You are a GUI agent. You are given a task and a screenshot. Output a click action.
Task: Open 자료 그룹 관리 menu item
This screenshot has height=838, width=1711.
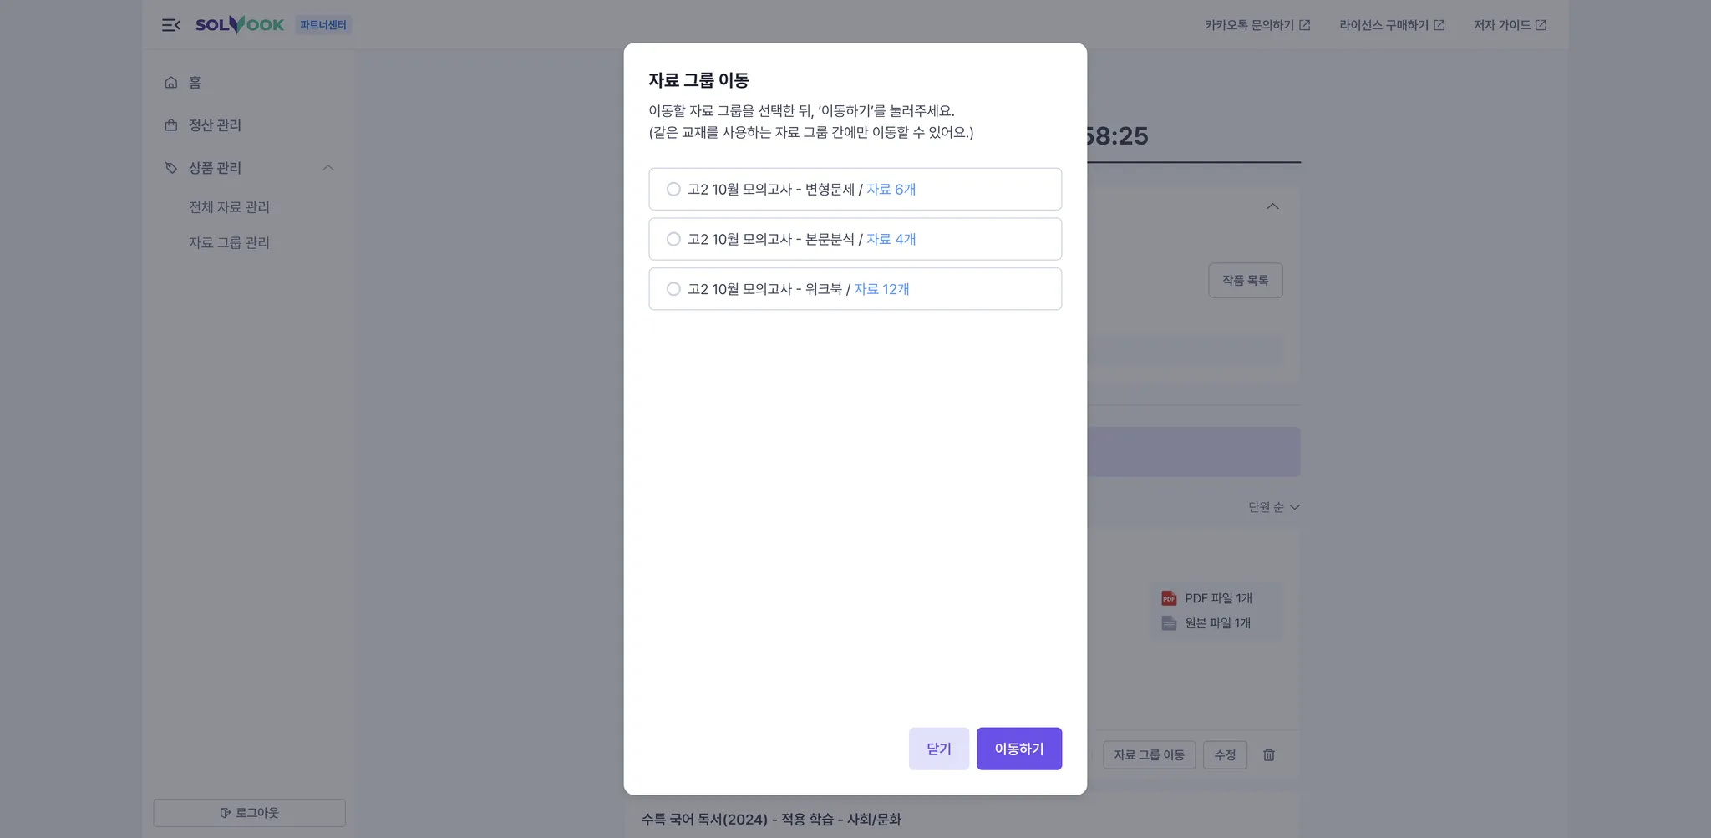[x=229, y=243]
